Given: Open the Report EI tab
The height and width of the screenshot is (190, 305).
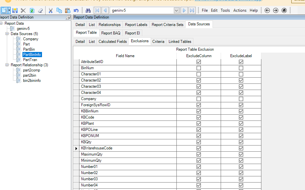Looking at the screenshot, I should click(x=132, y=33).
